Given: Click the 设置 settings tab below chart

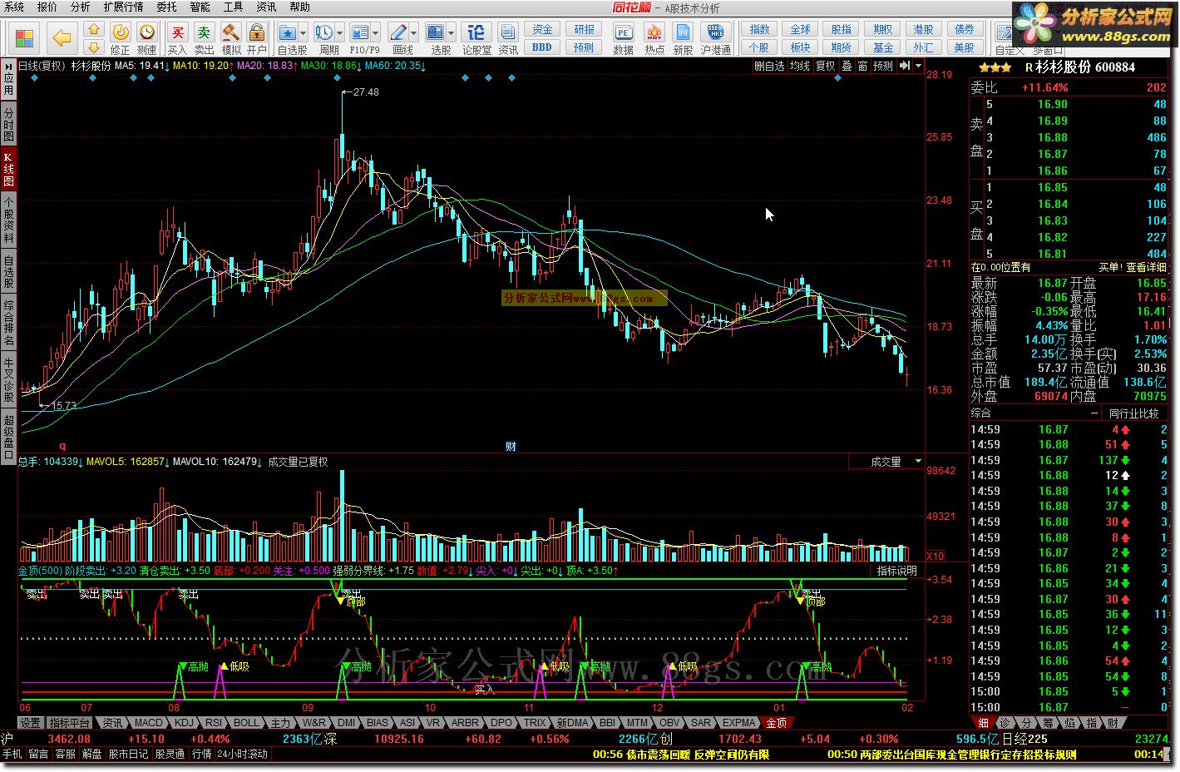Looking at the screenshot, I should coord(30,723).
